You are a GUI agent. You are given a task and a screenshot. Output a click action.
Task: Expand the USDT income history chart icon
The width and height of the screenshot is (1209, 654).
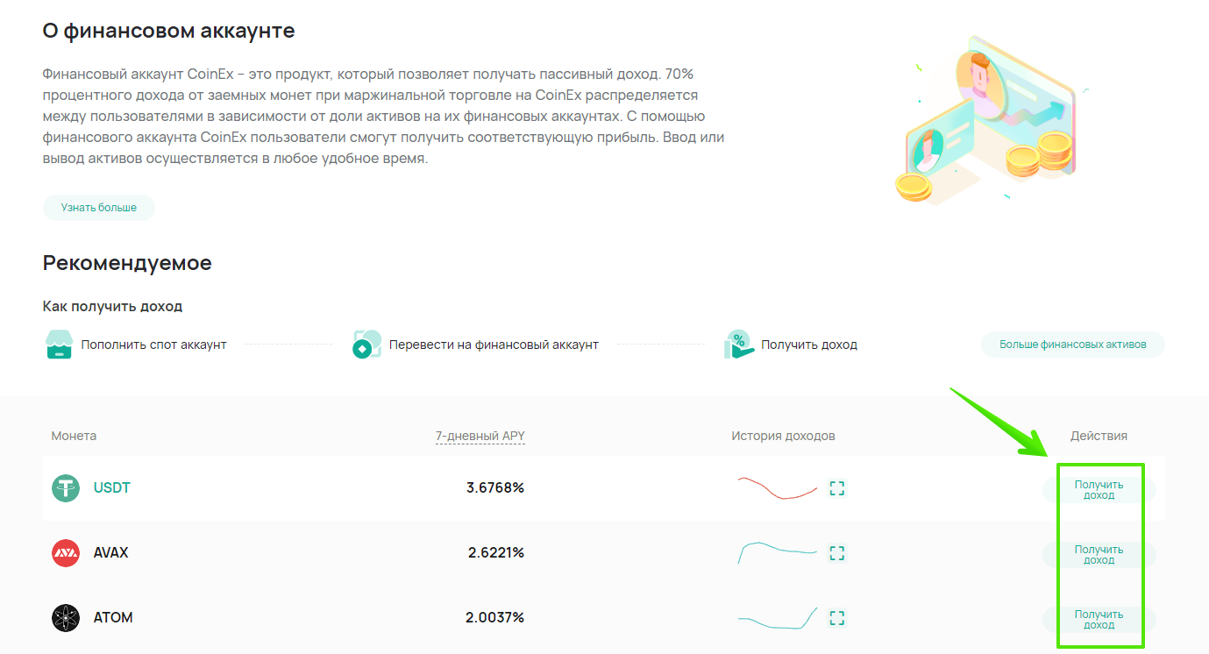tap(837, 488)
